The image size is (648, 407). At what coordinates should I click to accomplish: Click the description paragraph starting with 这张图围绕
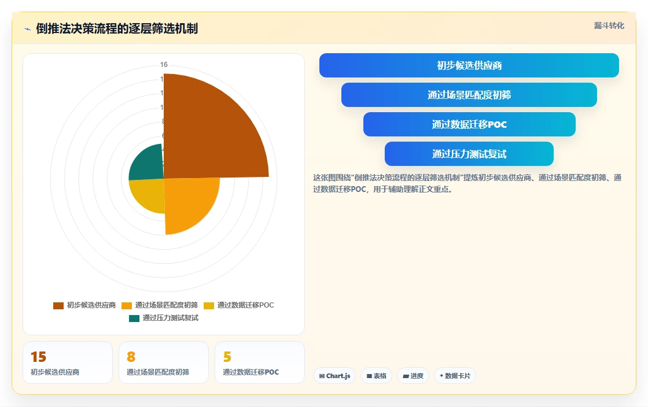pyautogui.click(x=467, y=183)
